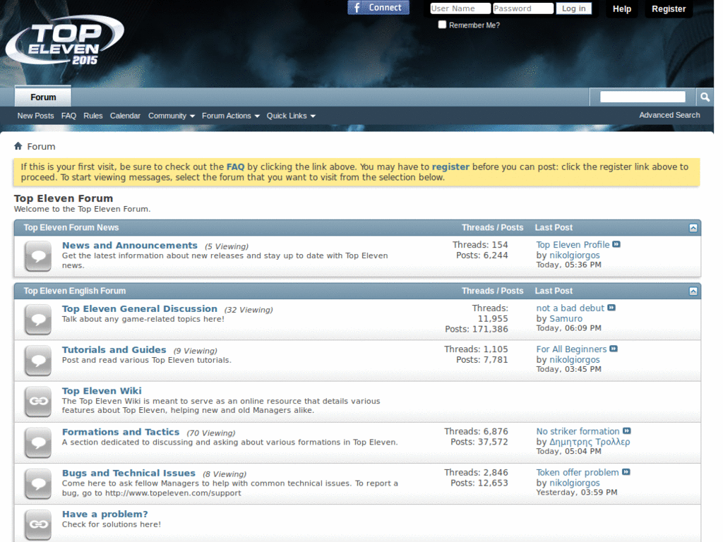View nikolgiorgos profile under Top Eleven Profile
This screenshot has width=723, height=542.
coord(575,255)
